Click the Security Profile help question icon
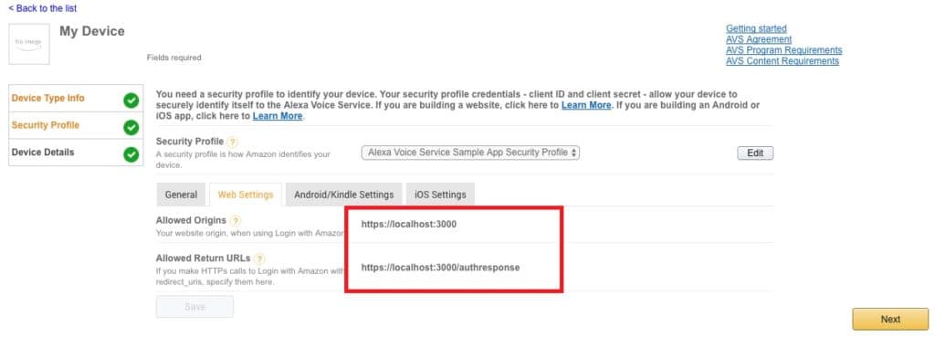Image resolution: width=935 pixels, height=338 pixels. (233, 142)
